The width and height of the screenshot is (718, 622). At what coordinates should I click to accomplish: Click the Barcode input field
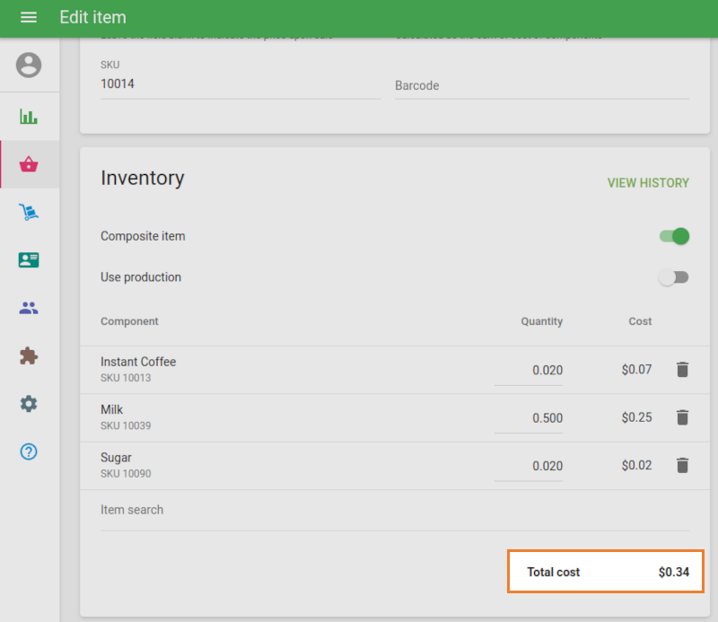(x=540, y=85)
